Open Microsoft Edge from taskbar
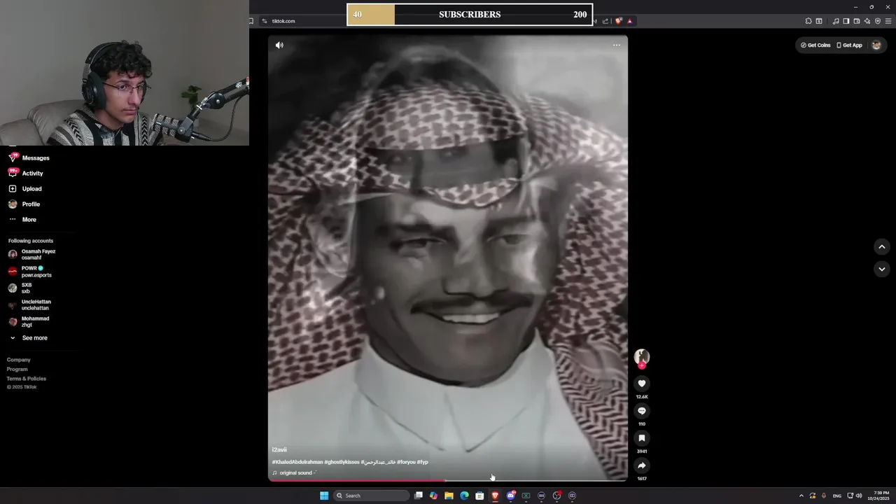Viewport: 896px width, 504px height. [464, 496]
